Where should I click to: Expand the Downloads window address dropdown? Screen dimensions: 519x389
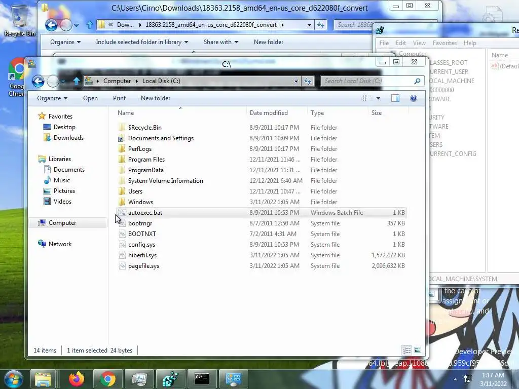tap(309, 25)
